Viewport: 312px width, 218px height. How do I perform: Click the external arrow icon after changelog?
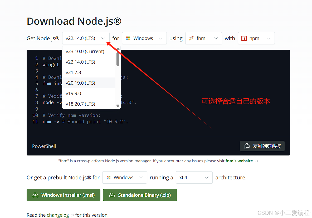coord(72,215)
